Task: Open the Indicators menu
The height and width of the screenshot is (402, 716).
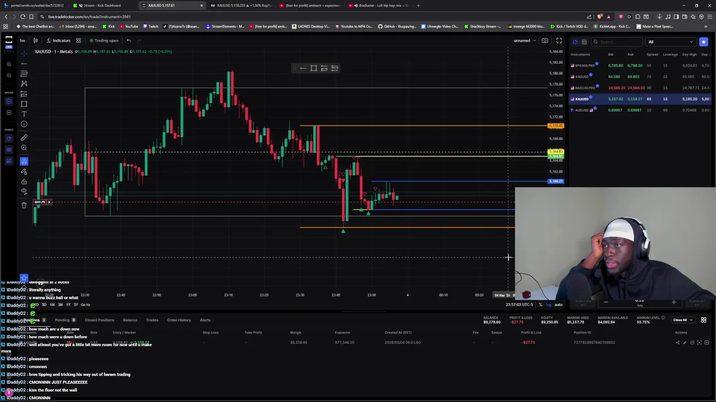Action: (x=58, y=40)
